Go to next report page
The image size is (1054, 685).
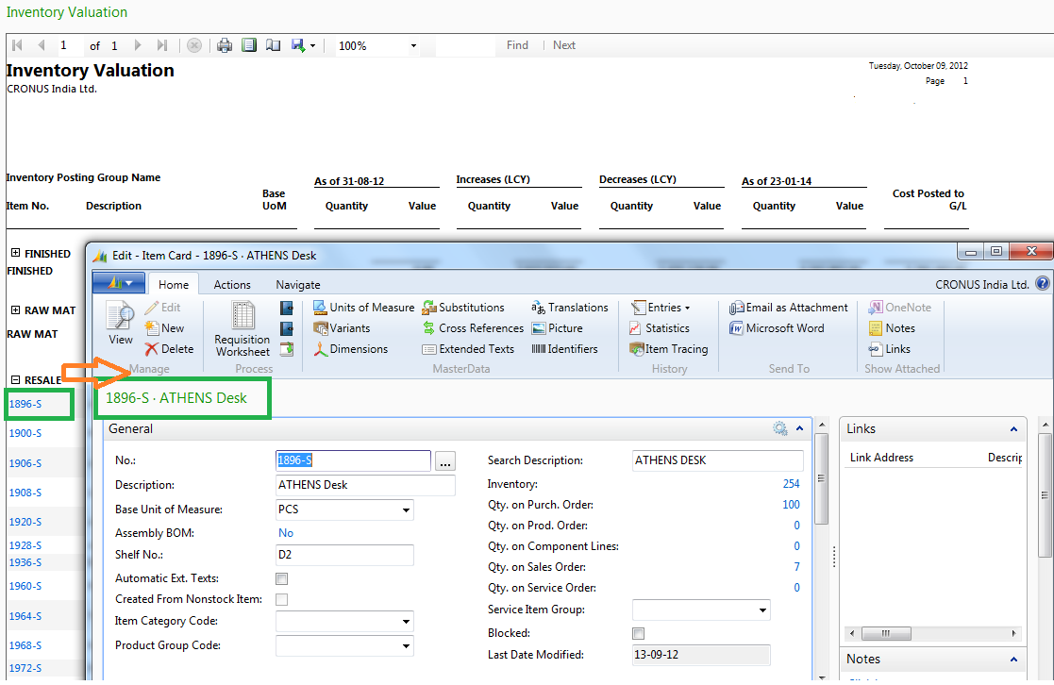click(138, 45)
